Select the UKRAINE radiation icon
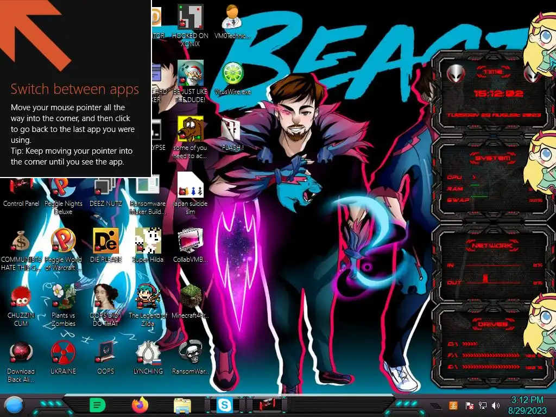 click(63, 358)
